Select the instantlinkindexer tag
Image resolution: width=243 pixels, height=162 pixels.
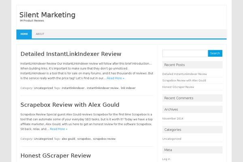click(x=73, y=88)
